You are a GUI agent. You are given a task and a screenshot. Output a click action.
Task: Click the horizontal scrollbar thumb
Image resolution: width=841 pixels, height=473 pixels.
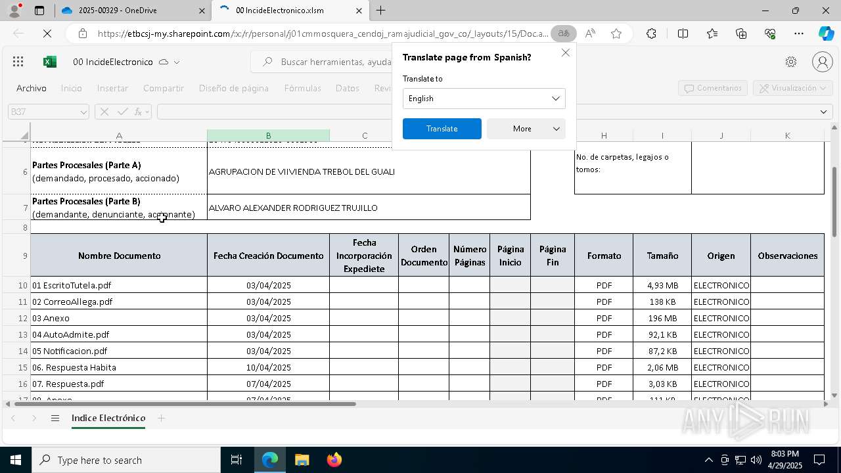185,404
